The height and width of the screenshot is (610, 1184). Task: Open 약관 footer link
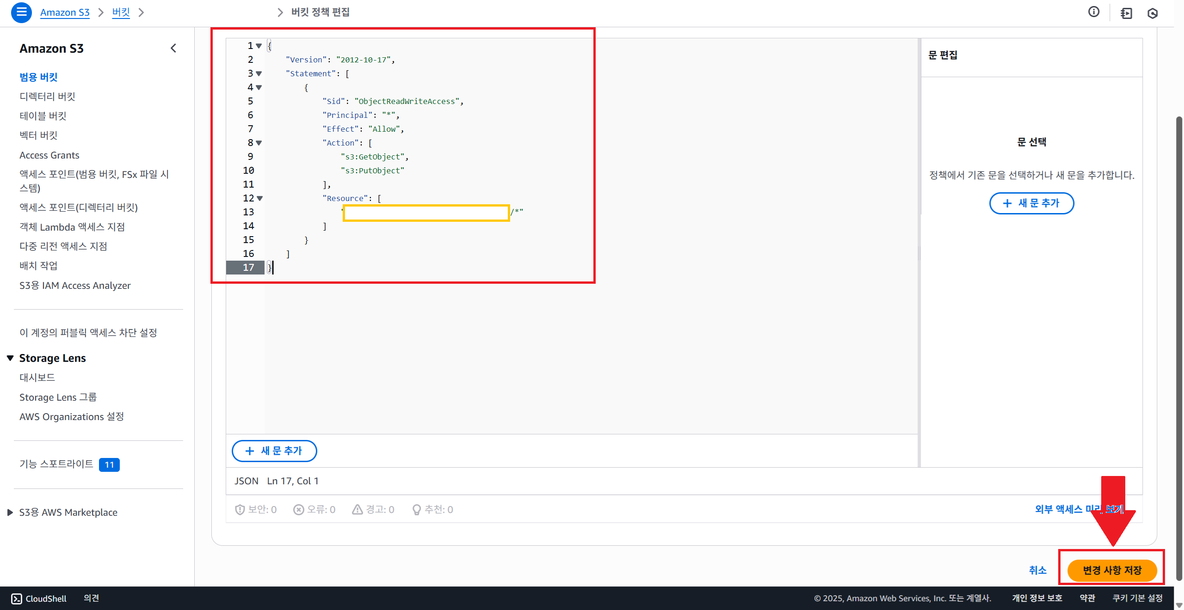pyautogui.click(x=1087, y=598)
